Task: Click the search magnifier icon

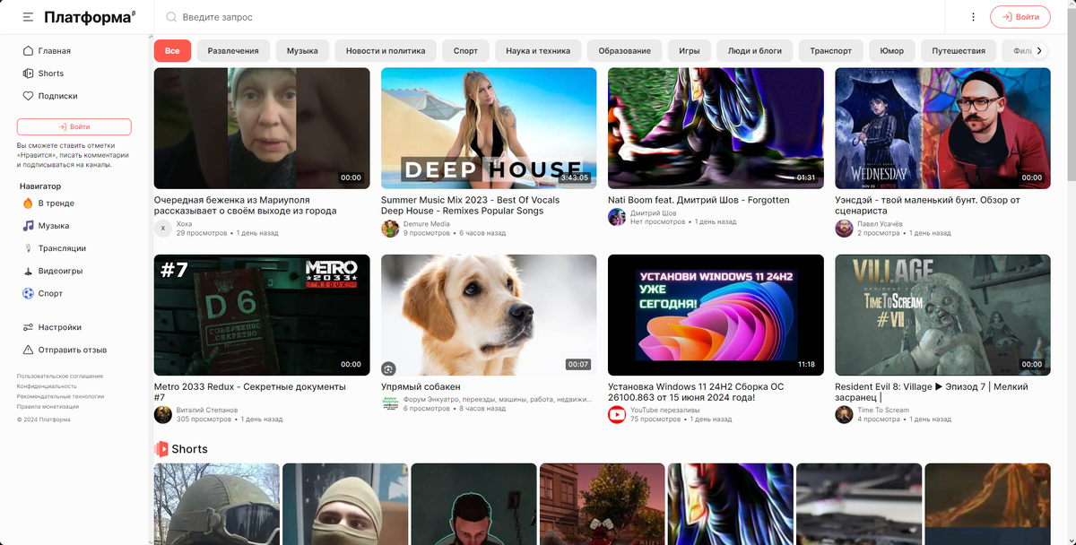Action: tap(171, 17)
